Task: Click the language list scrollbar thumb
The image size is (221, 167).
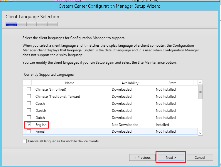Action: [x=200, y=92]
